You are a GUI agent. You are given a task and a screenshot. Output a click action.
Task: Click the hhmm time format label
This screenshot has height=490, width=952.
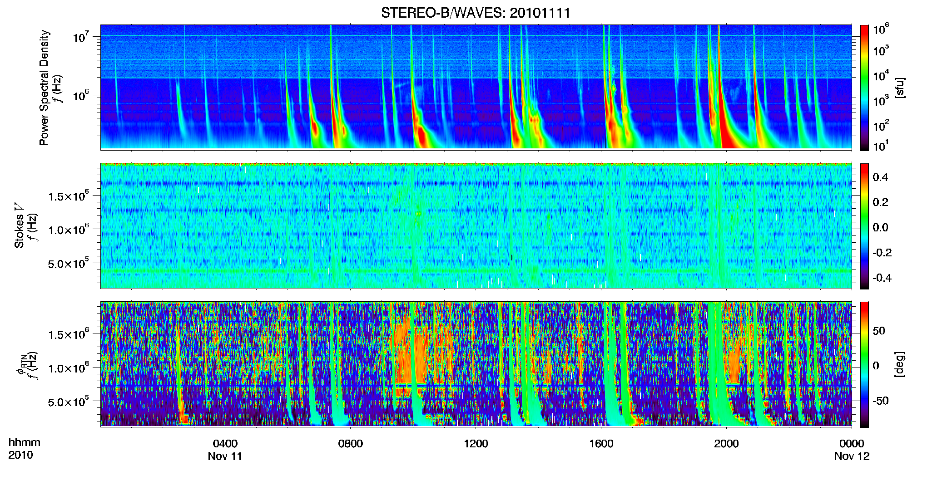24,443
